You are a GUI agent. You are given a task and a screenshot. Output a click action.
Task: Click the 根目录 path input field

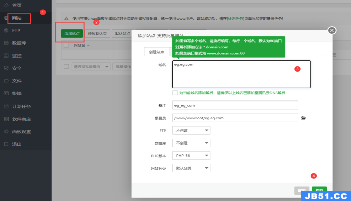pyautogui.click(x=235, y=118)
